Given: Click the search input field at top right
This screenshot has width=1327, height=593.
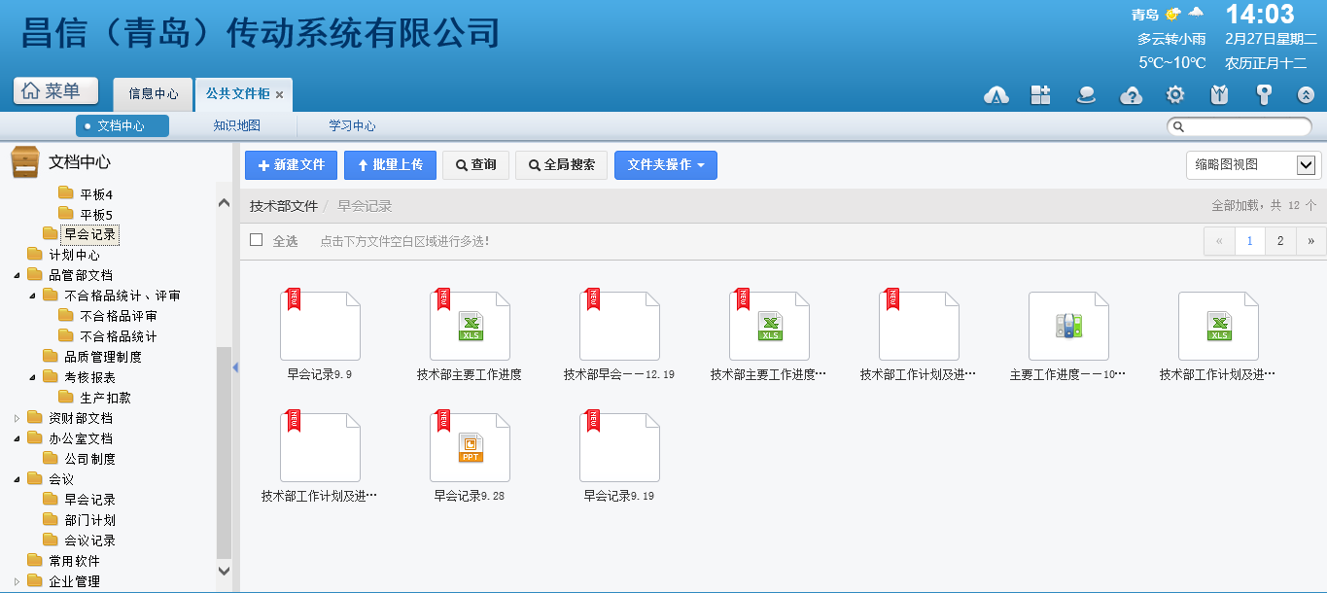Looking at the screenshot, I should 1244,126.
